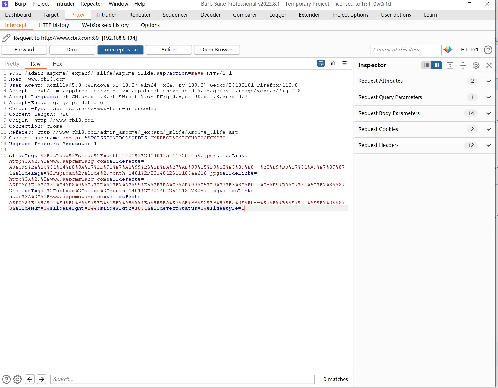Open the proxy Options sub-tab
Viewport: 498px width, 388px height.
tap(150, 25)
